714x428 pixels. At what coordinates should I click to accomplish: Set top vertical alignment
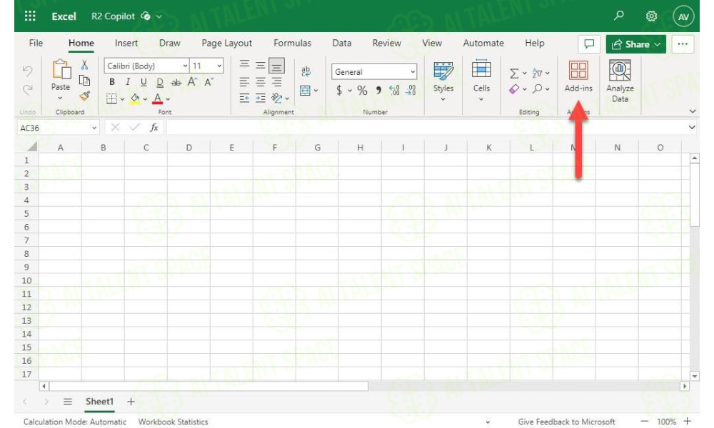tap(244, 65)
